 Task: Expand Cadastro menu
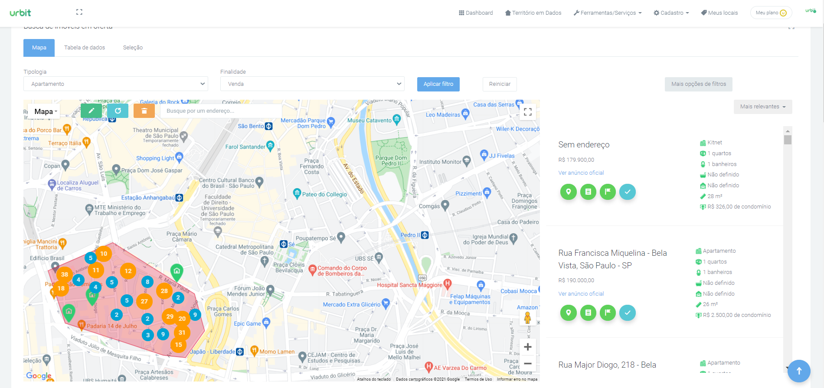pyautogui.click(x=671, y=13)
